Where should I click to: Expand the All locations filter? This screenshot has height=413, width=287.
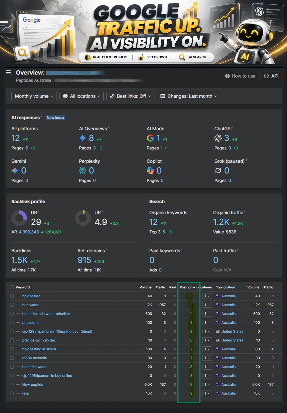[81, 96]
